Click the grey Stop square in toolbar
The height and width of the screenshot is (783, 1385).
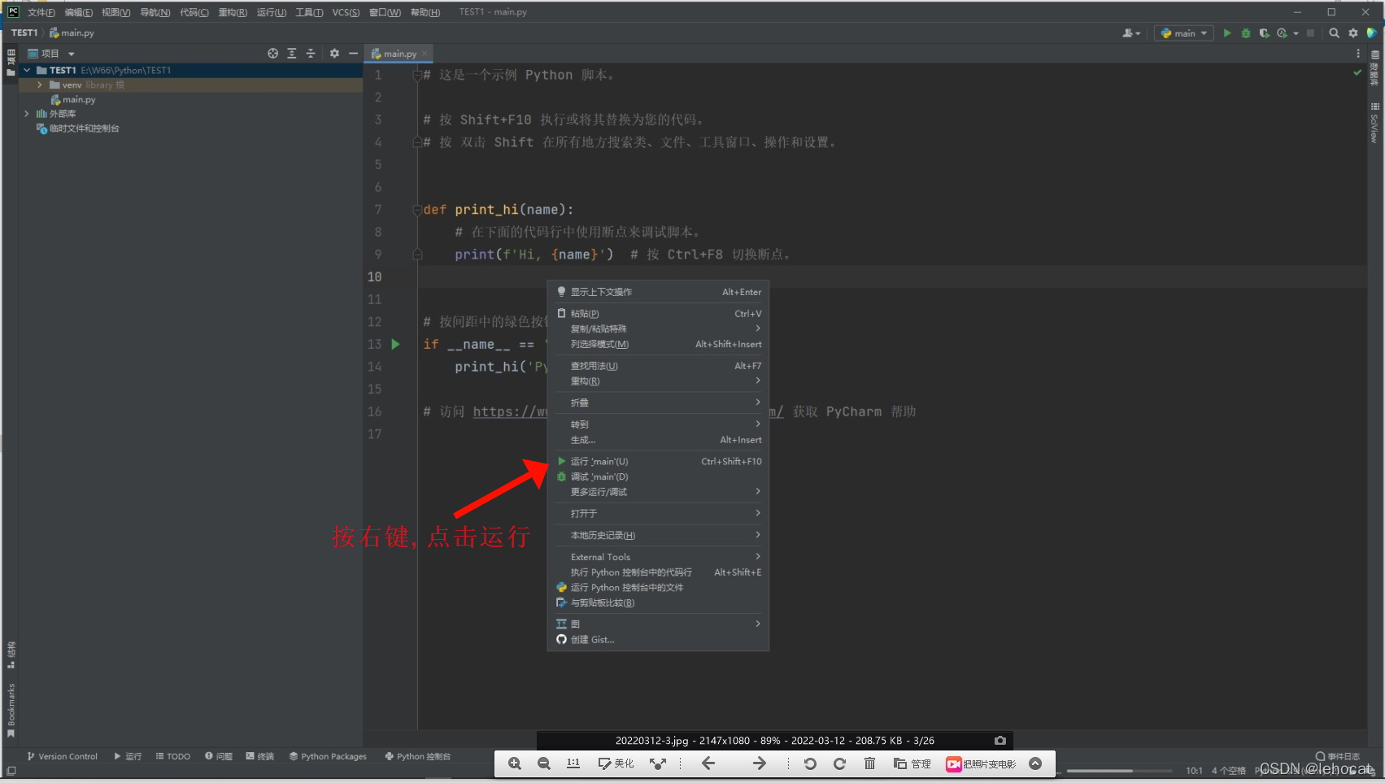pos(1310,33)
